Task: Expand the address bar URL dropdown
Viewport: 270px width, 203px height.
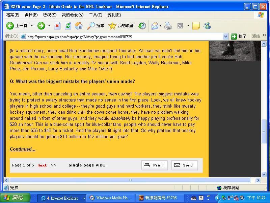Action: tap(225, 37)
